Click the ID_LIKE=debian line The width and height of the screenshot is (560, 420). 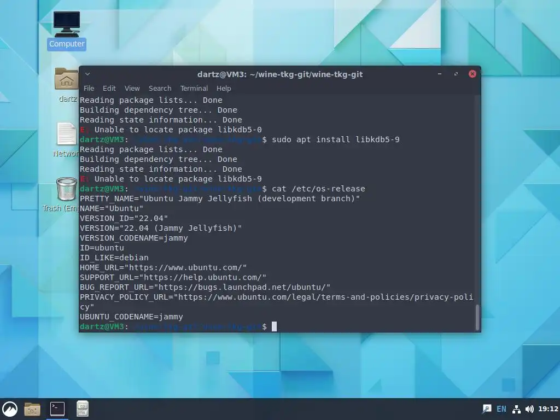pyautogui.click(x=114, y=258)
